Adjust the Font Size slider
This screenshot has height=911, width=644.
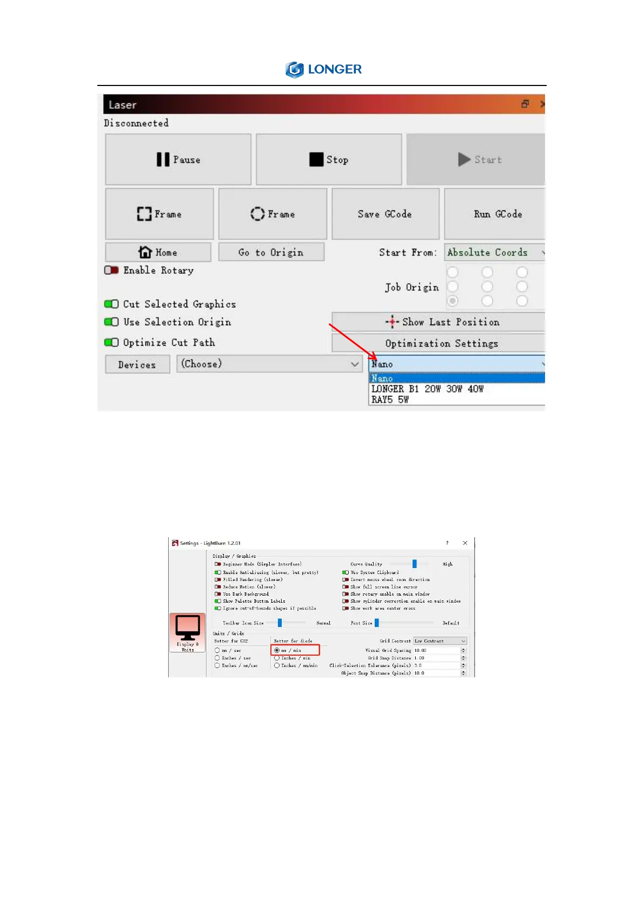tap(377, 623)
